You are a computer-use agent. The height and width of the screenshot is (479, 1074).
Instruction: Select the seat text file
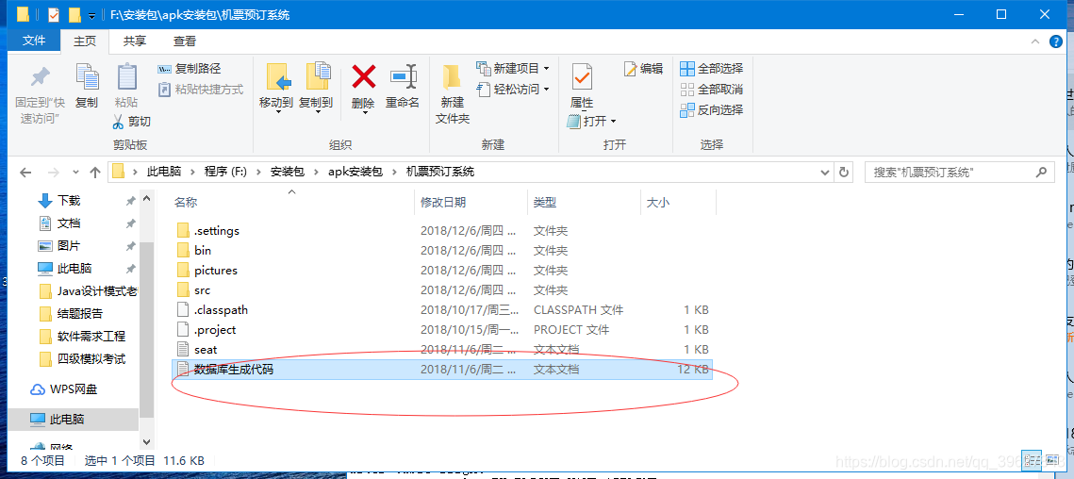tap(442, 350)
